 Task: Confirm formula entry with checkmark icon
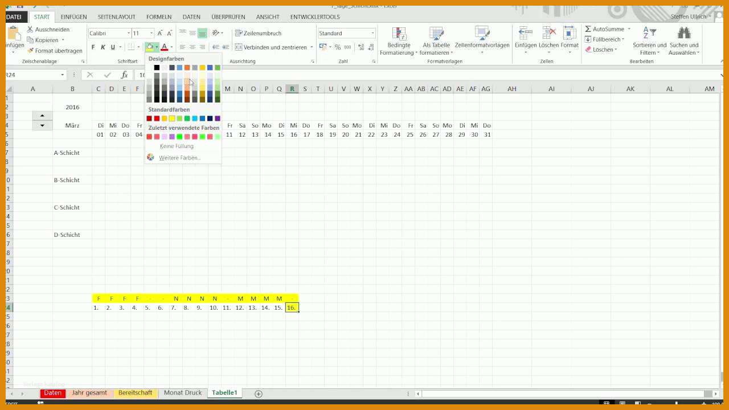click(x=107, y=75)
